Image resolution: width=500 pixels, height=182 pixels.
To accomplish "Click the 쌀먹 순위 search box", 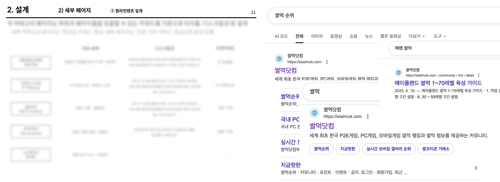I will (384, 15).
